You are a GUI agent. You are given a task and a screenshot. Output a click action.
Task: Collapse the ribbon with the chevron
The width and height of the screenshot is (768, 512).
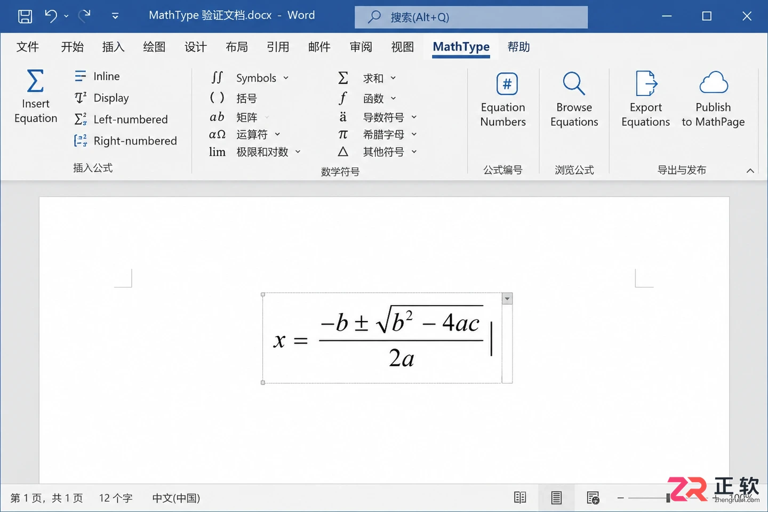coord(750,171)
